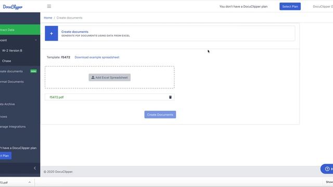Image resolution: width=333 pixels, height=187 pixels.
Task: Click the 'Template: f5472' label
Action: (58, 57)
